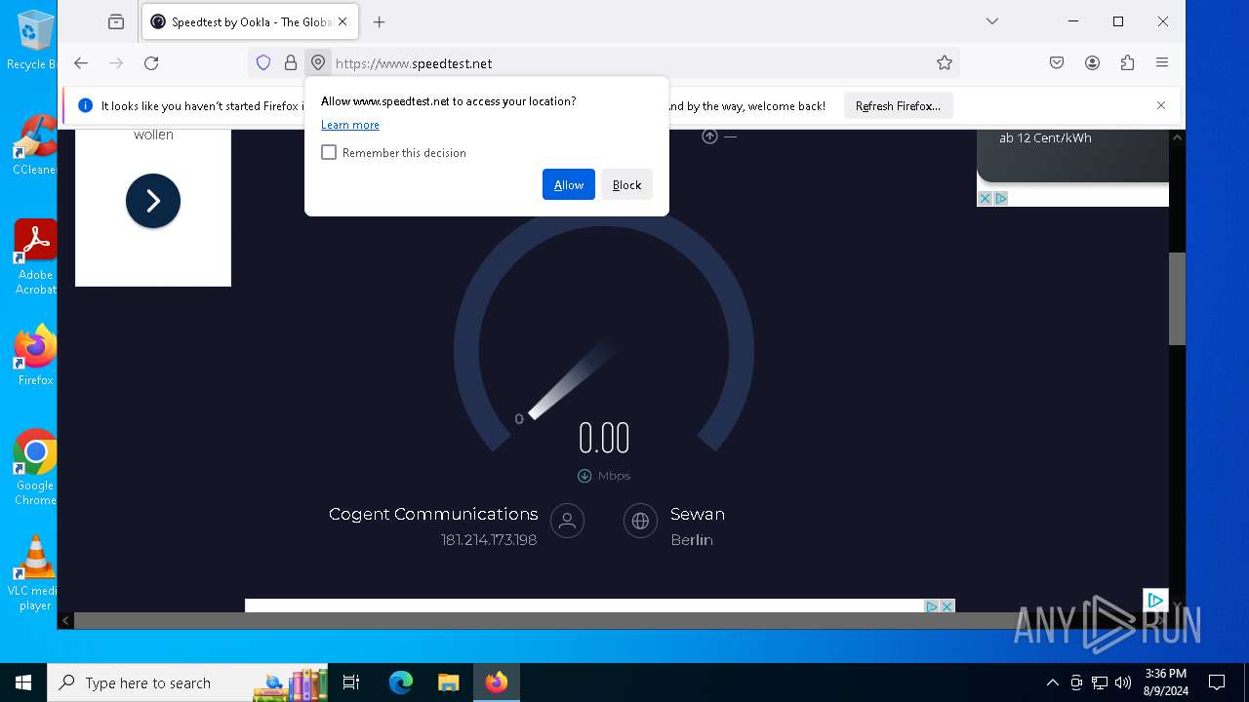Click the forward arrow navigation button

point(116,63)
